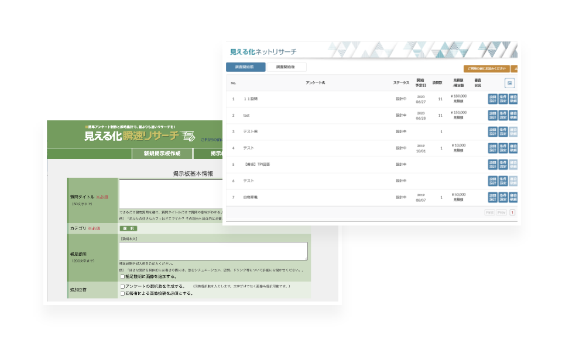Click the ステータス column header
562x347 pixels.
tap(401, 82)
